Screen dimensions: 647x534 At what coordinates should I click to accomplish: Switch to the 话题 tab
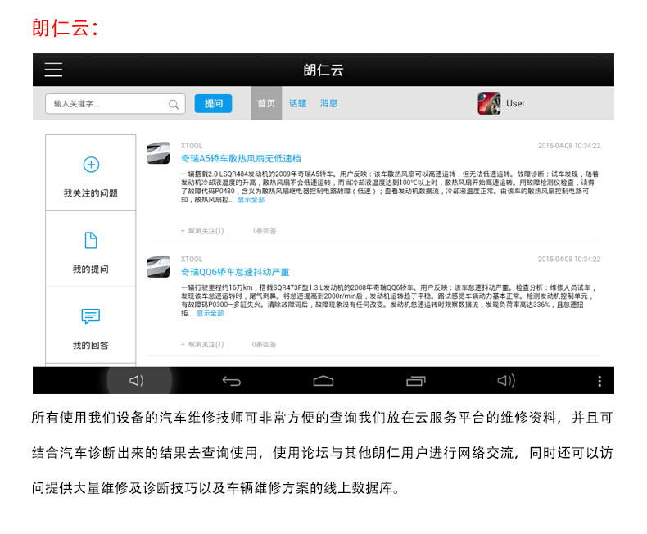[x=297, y=103]
